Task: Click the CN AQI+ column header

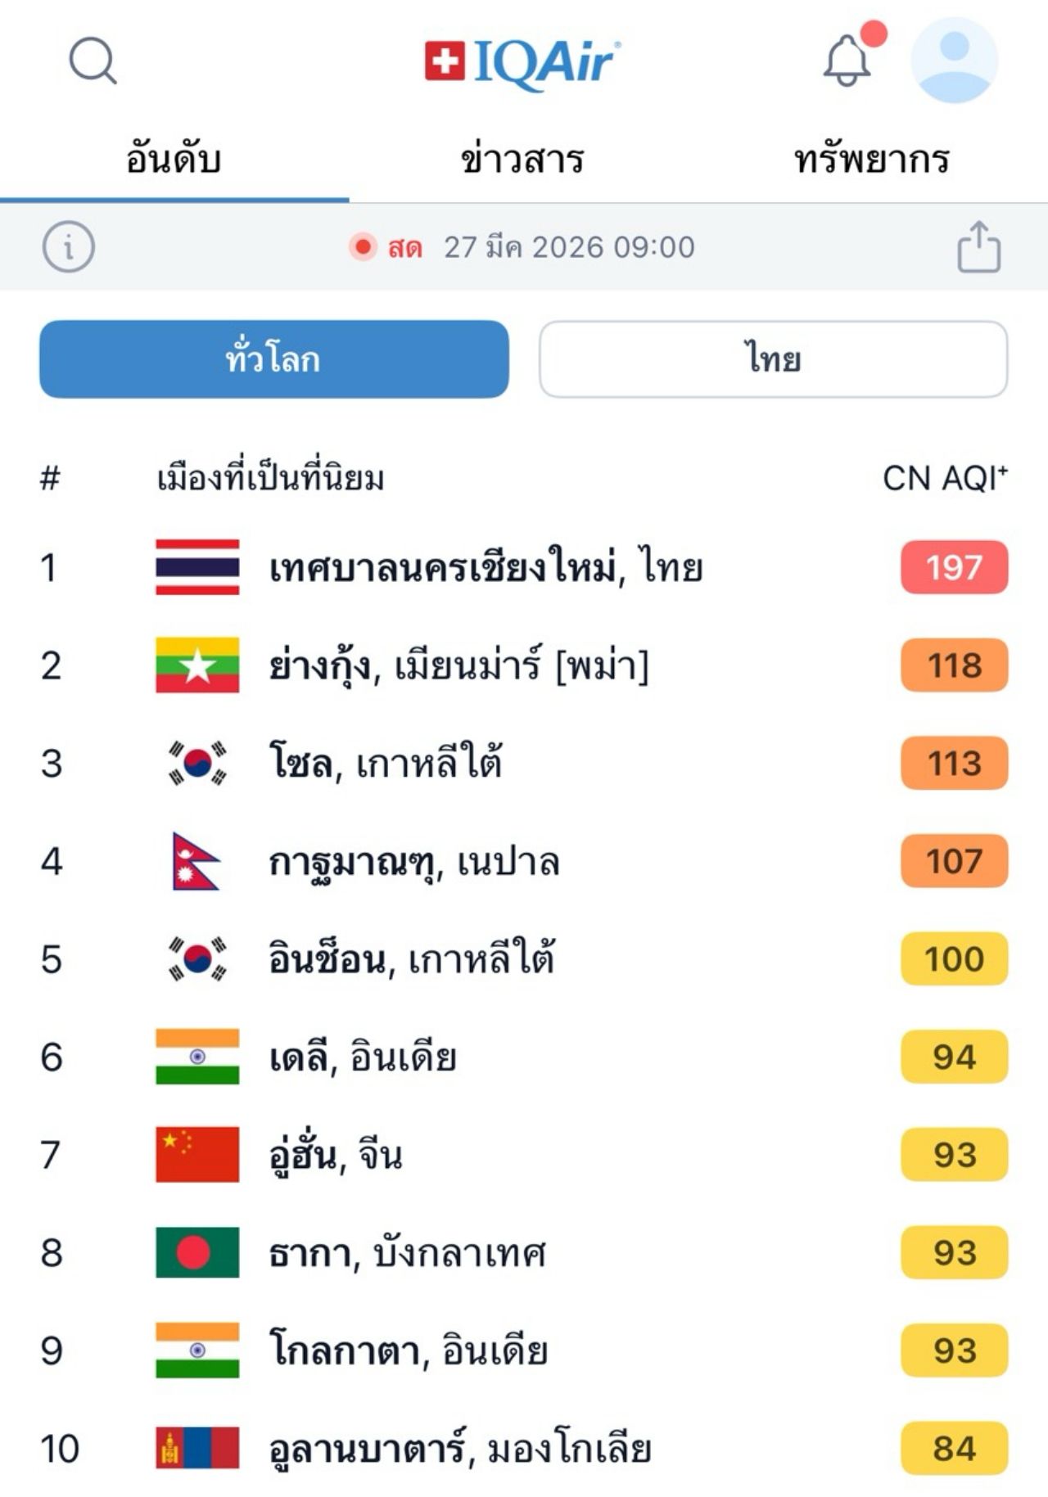Action: [944, 478]
